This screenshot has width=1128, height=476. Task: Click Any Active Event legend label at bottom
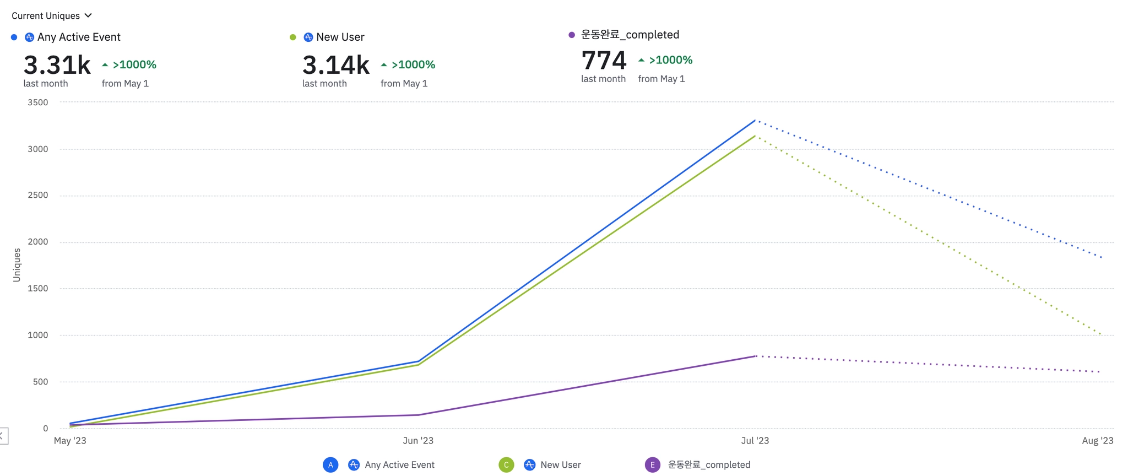tap(399, 465)
